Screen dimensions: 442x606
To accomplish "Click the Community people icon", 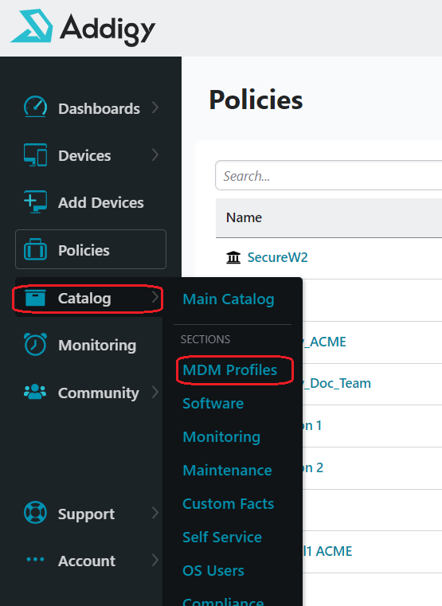I will 35,392.
